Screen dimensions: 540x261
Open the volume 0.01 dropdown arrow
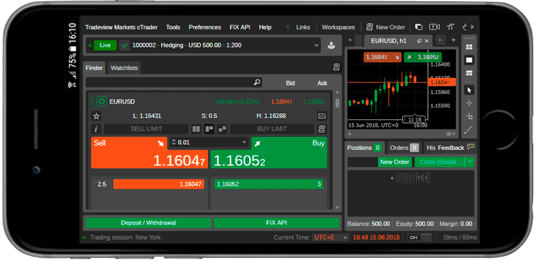pyautogui.click(x=244, y=142)
